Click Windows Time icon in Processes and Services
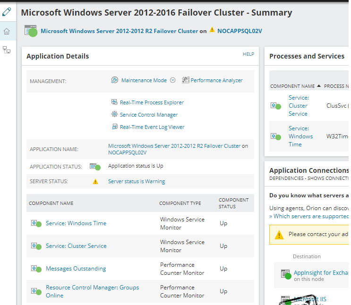This screenshot has height=305, width=351. pyautogui.click(x=276, y=136)
